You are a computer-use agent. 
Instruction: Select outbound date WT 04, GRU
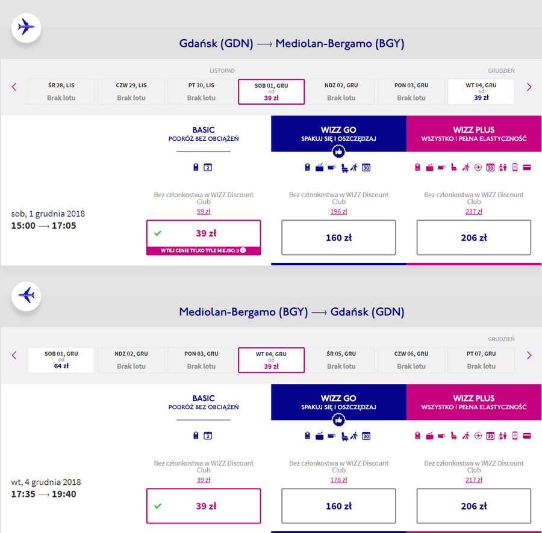(481, 91)
